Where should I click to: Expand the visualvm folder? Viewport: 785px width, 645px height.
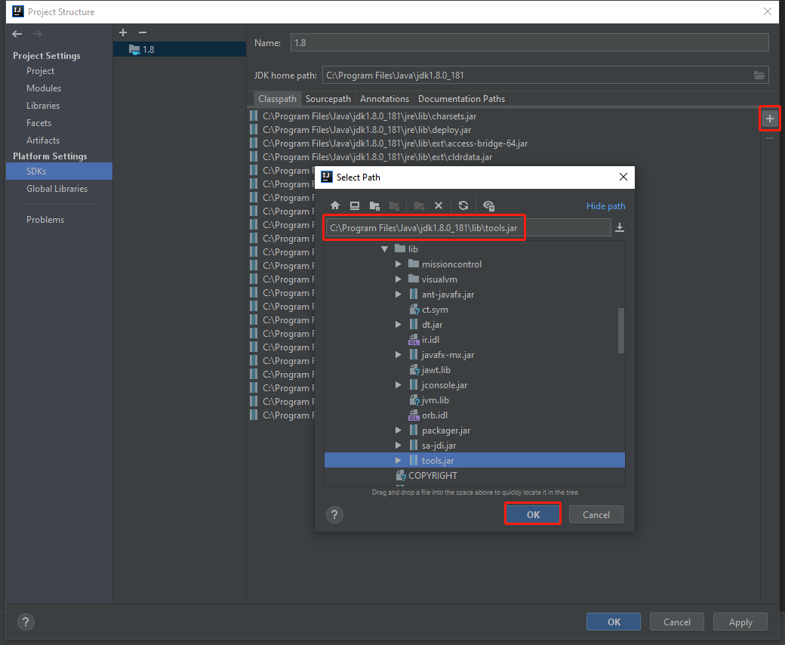398,279
